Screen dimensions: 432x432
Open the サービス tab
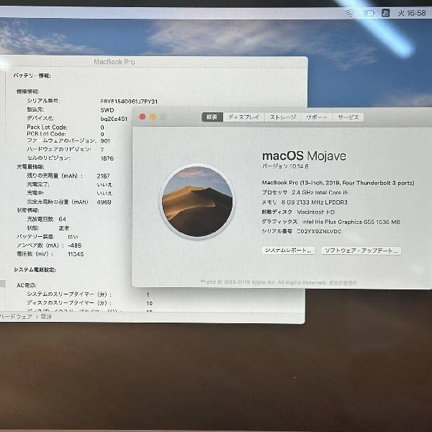point(348,117)
